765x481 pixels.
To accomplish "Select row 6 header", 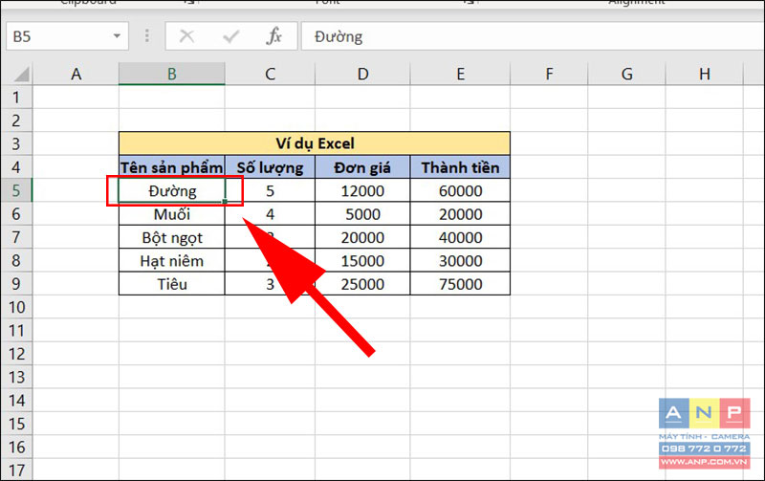I will 16,213.
